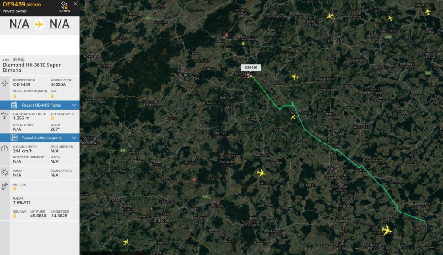The height and width of the screenshot is (255, 443).
Task: Click the graph icon beside Speed & altitude
Action: click(14, 138)
